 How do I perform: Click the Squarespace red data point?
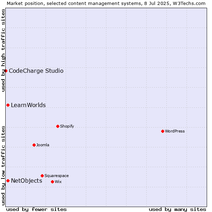pos(42,176)
